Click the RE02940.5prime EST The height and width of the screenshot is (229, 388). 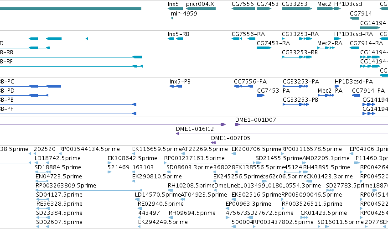pyautogui.click(x=139, y=208)
